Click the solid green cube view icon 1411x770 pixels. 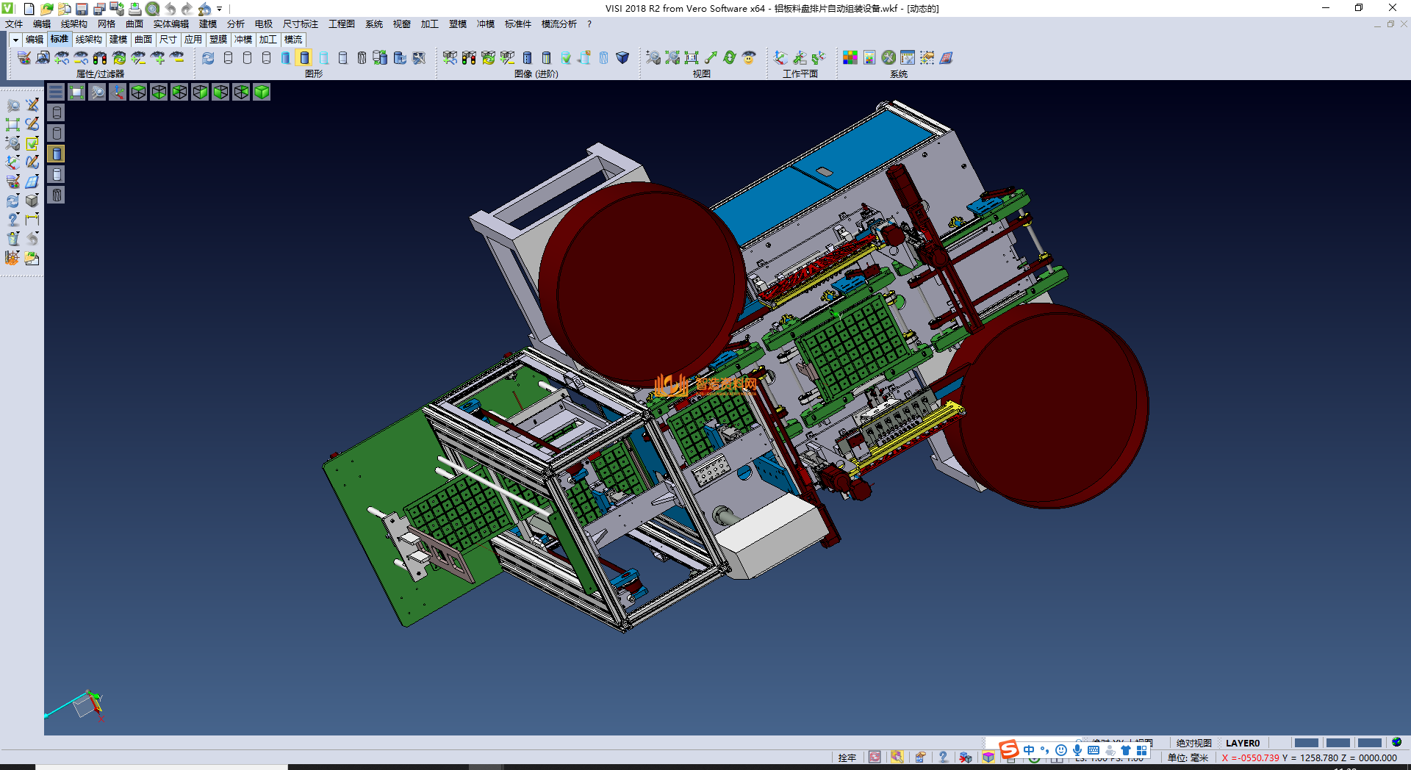click(x=262, y=92)
